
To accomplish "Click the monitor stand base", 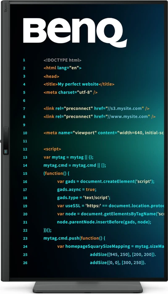I will [x=88, y=287].
